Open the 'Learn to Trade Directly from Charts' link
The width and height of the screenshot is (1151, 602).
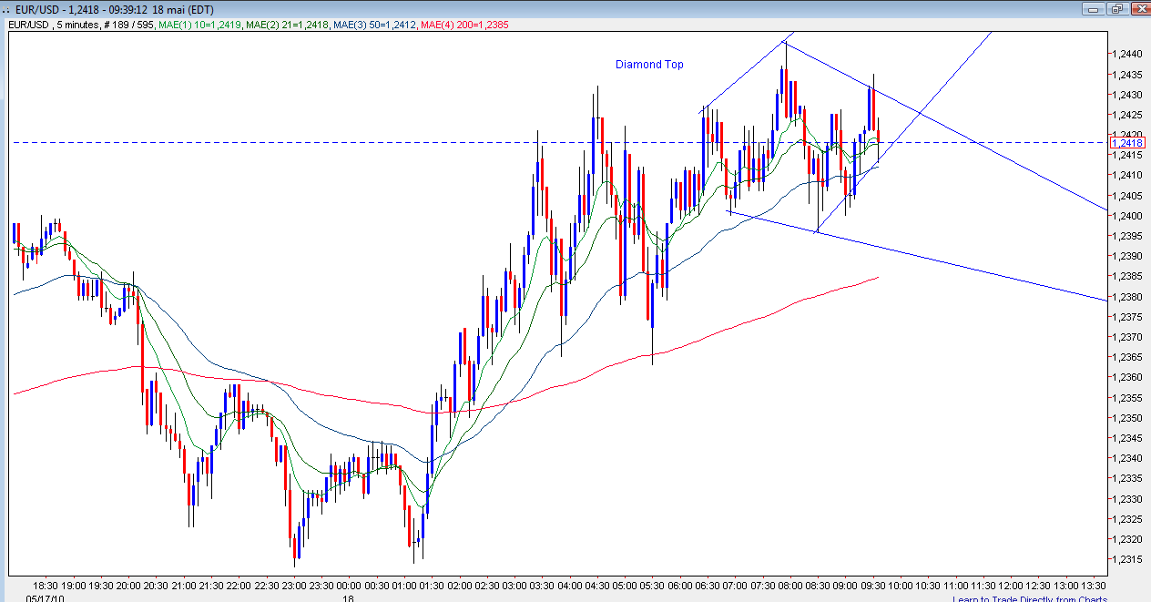coord(1030,598)
